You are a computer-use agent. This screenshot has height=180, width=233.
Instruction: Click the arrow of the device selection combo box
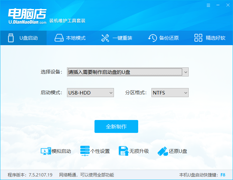(186, 72)
